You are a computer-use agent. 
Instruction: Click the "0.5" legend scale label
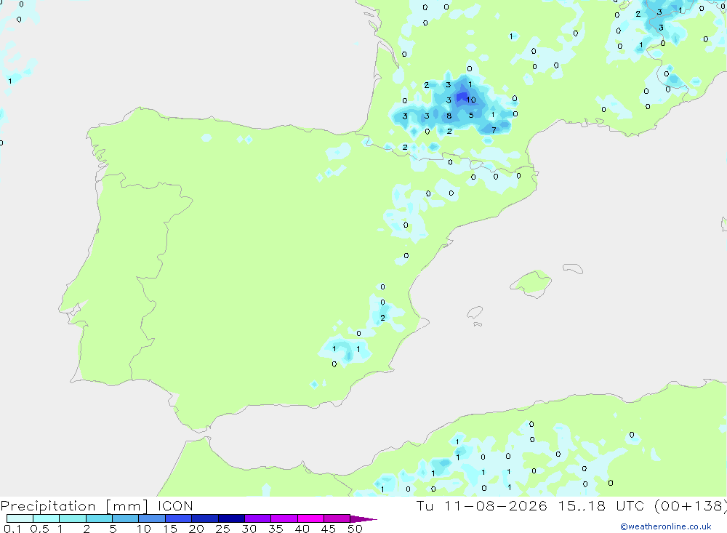[x=39, y=529]
